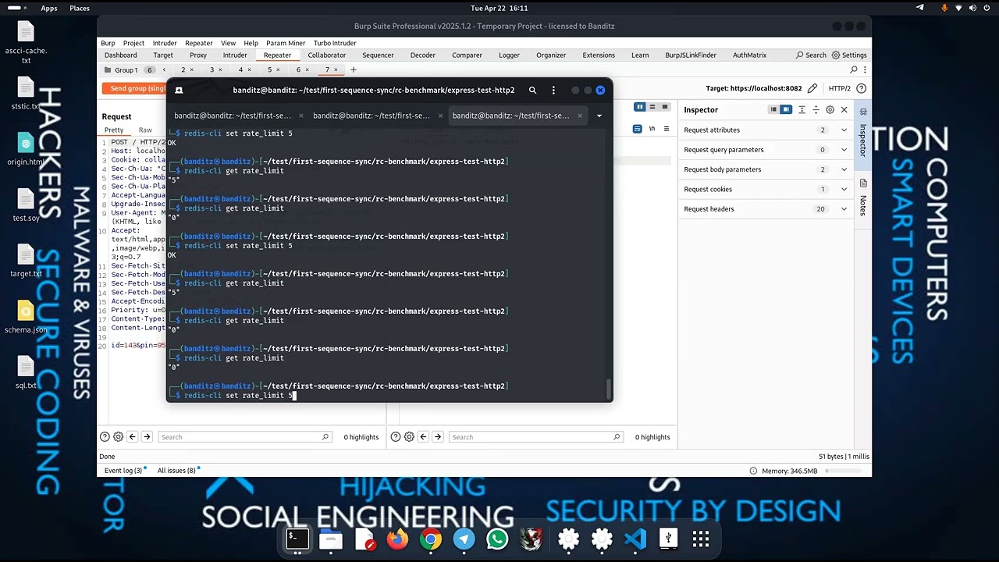Viewport: 999px width, 562px height.
Task: Open Telegram from the dock
Action: pyautogui.click(x=464, y=539)
